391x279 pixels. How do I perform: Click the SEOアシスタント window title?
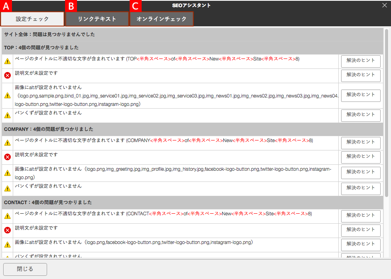coord(191,6)
